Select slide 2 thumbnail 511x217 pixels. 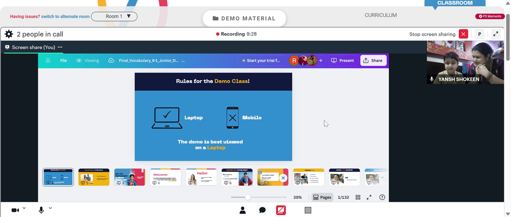tap(94, 177)
